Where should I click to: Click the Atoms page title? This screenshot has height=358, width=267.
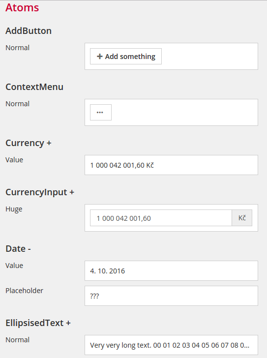22,7
